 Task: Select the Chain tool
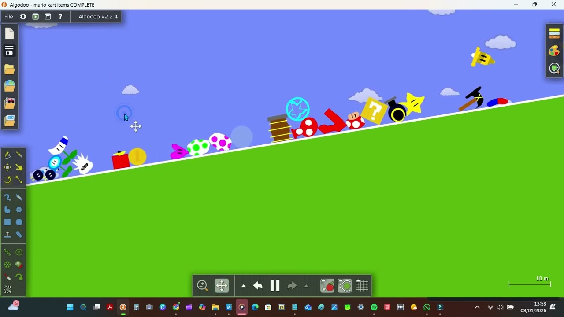(19, 235)
